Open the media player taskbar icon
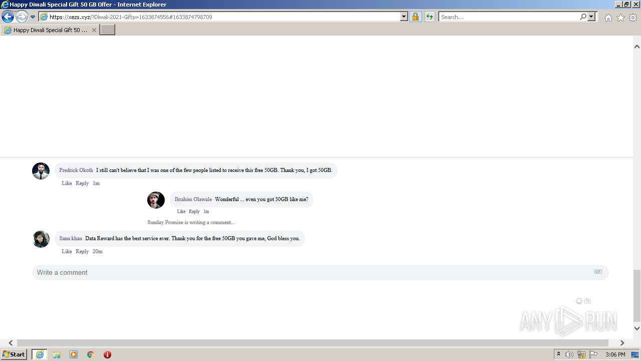 click(x=74, y=354)
